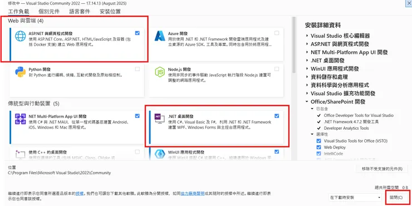Click 移除不受支援的元件(R) button
412x206 pixels.
[x=382, y=169]
